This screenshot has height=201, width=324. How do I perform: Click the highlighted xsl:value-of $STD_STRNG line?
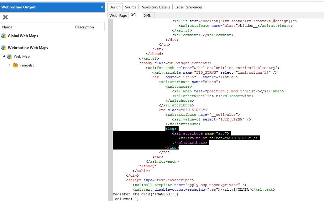click(x=218, y=138)
